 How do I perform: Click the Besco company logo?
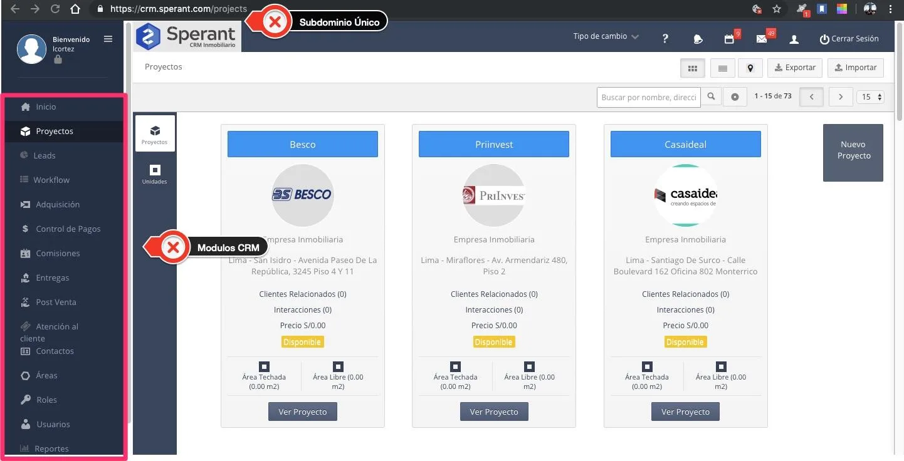pos(303,195)
